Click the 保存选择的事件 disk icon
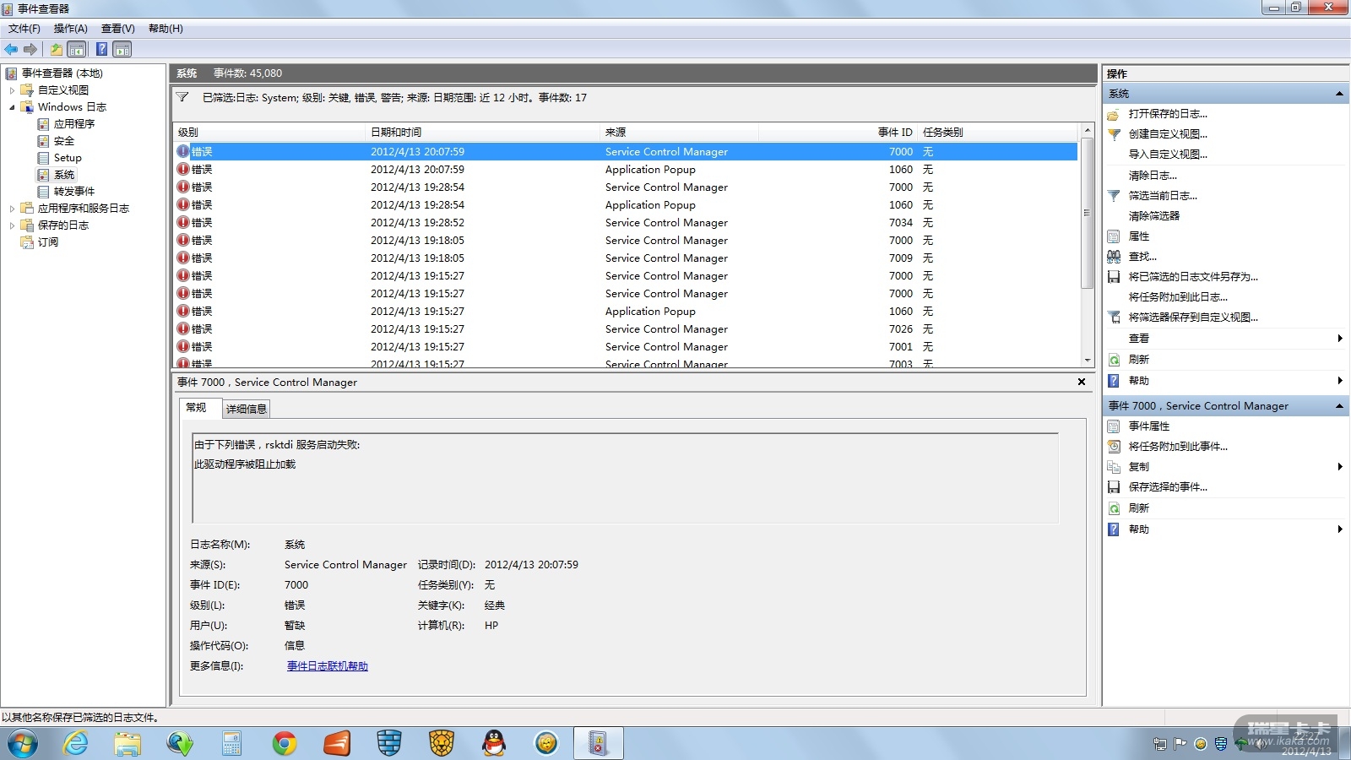The height and width of the screenshot is (760, 1351). click(1114, 487)
